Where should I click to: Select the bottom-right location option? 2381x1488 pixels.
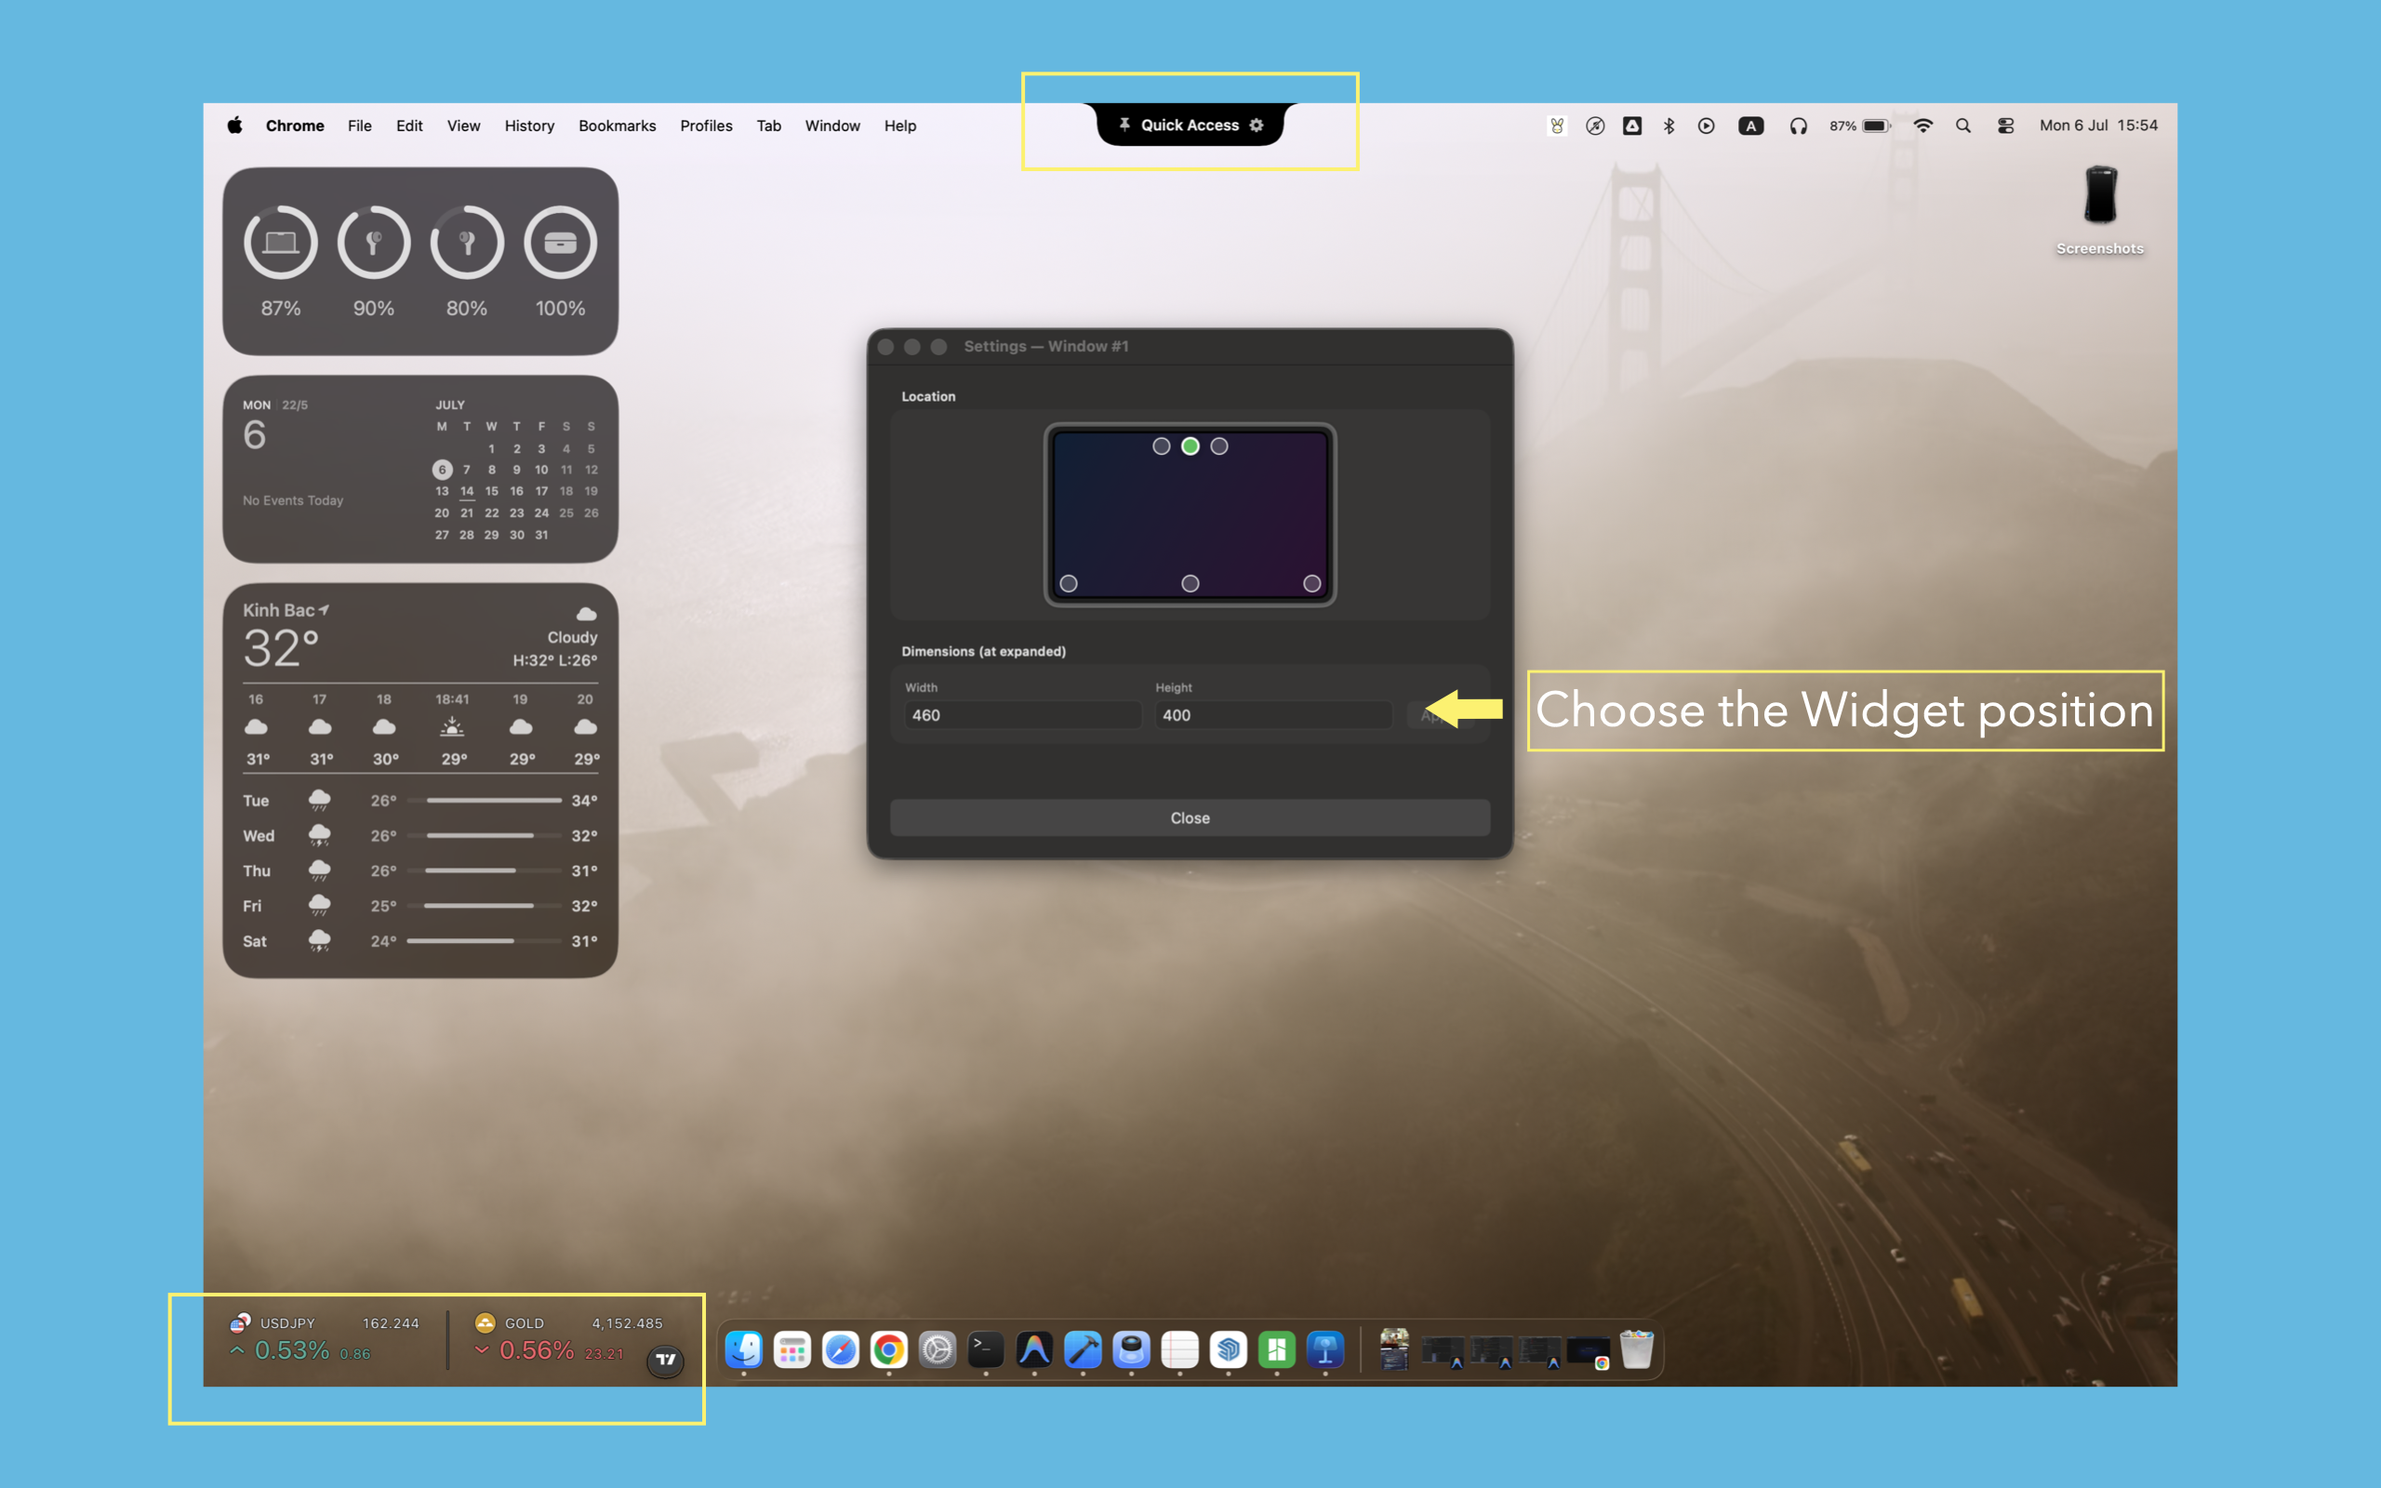[x=1311, y=584]
